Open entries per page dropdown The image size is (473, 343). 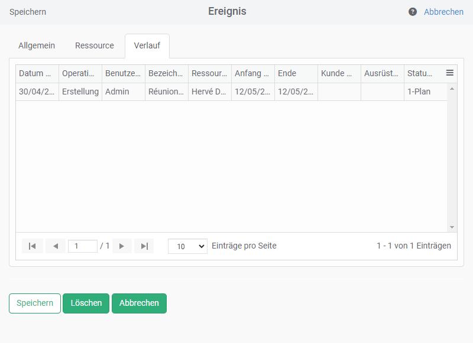(x=187, y=246)
